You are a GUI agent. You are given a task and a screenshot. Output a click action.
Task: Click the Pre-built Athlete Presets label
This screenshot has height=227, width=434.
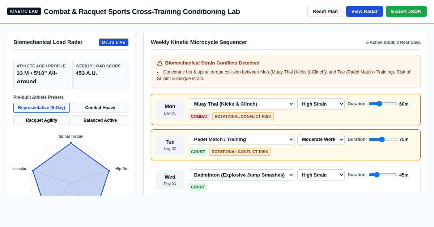38,97
